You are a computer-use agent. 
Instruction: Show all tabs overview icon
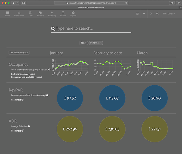pos(179,3)
